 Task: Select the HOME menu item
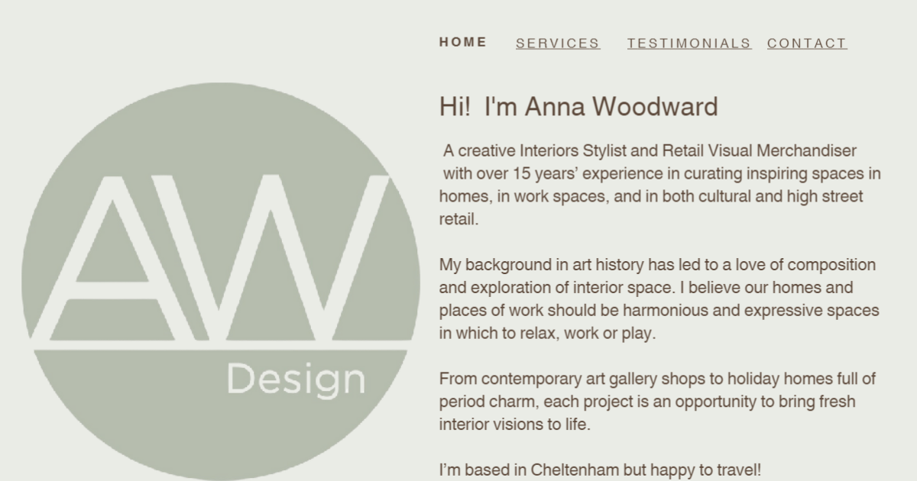tap(462, 43)
